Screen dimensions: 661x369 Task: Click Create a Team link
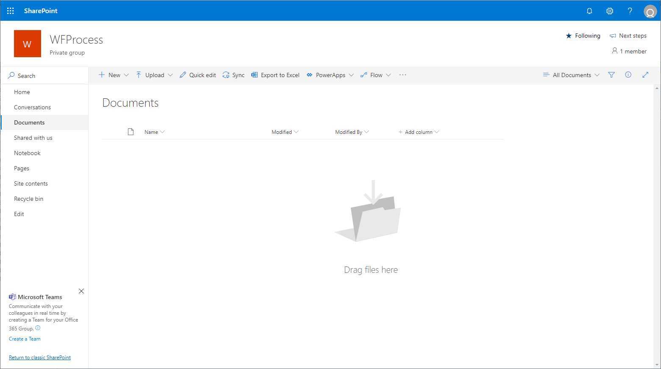click(25, 339)
